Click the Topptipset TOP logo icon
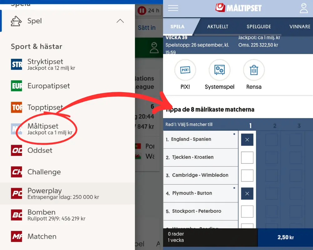This screenshot has height=250, width=313. 17,107
